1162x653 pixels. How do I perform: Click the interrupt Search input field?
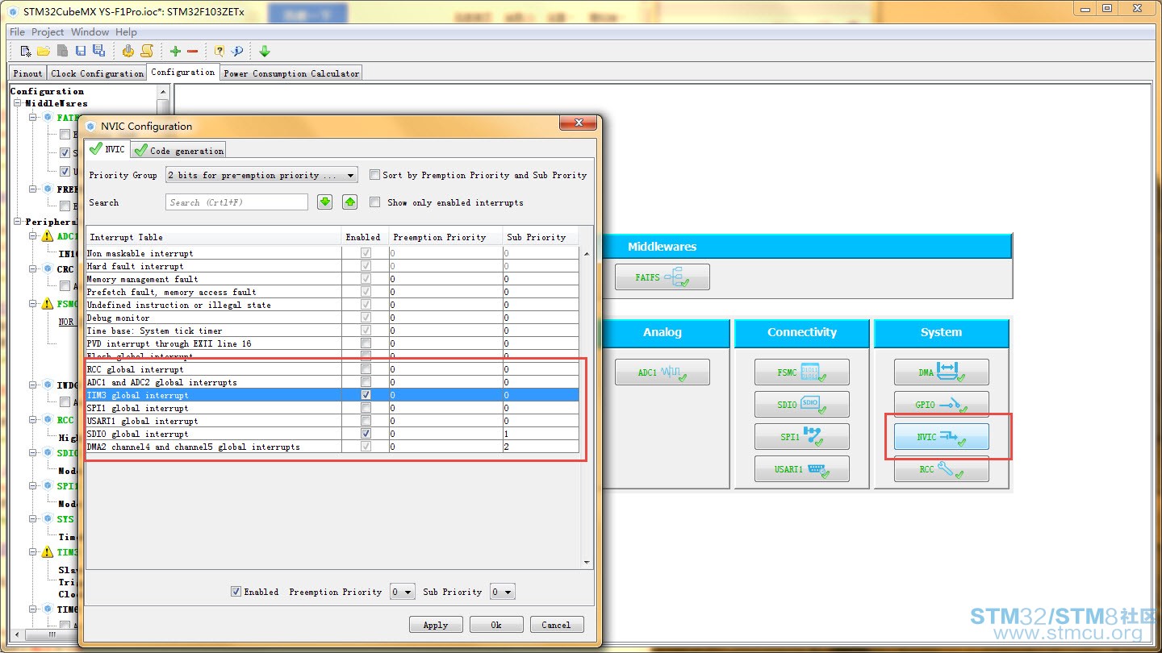click(237, 202)
